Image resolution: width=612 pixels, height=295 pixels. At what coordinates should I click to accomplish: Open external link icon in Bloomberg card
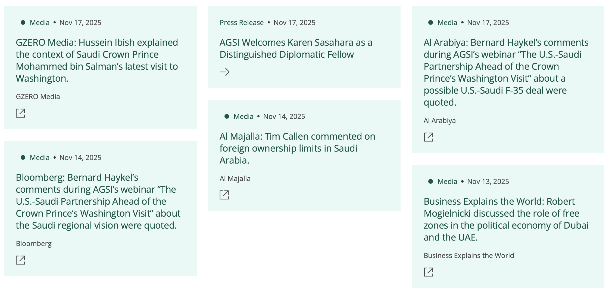pos(20,260)
